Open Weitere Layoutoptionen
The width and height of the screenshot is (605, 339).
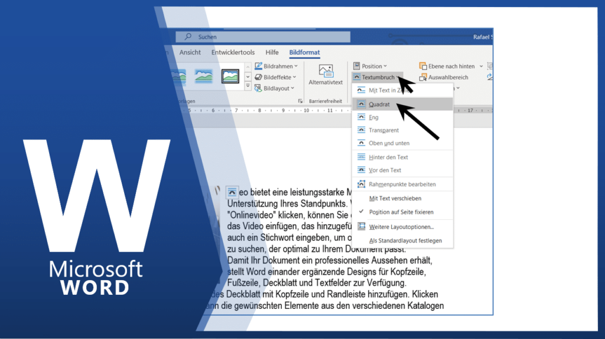pos(402,227)
